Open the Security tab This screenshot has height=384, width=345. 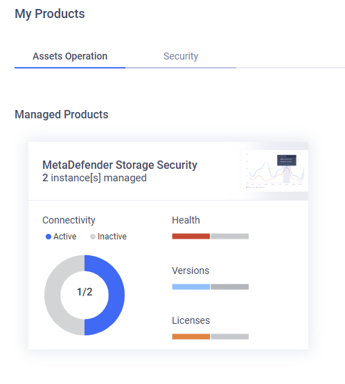[x=181, y=56]
